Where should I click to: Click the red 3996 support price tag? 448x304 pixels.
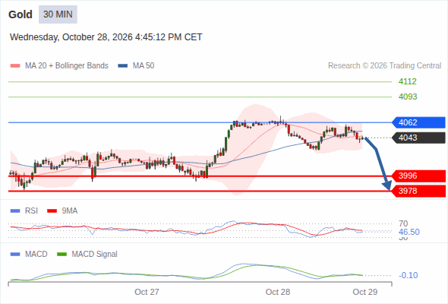[418, 176]
